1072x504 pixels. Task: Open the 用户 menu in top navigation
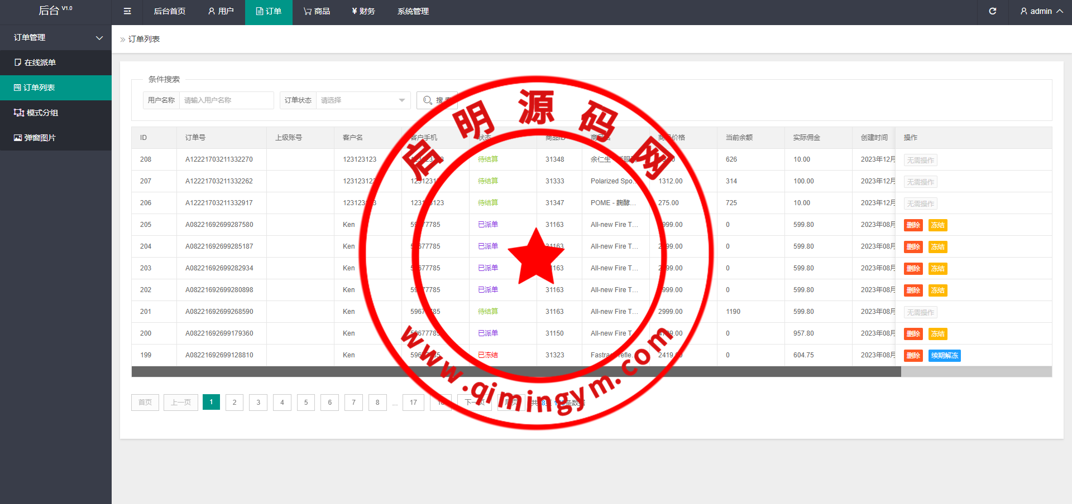pyautogui.click(x=221, y=11)
